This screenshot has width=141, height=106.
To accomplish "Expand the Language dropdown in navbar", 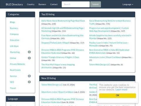I will click(128, 4).
